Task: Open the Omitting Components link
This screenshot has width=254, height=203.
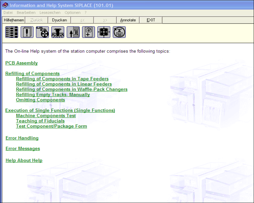Action: (41, 100)
